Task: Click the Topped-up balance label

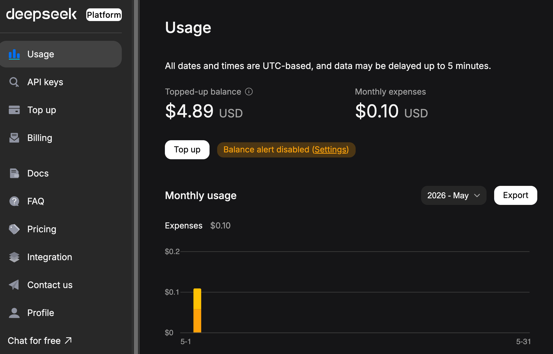Action: (x=203, y=92)
